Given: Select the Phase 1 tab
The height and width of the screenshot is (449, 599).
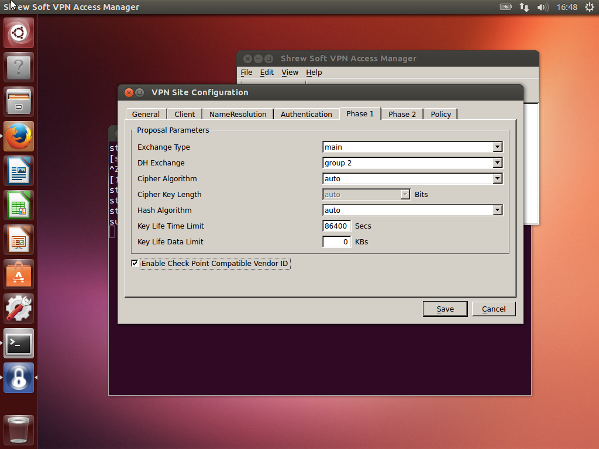Looking at the screenshot, I should pos(360,113).
